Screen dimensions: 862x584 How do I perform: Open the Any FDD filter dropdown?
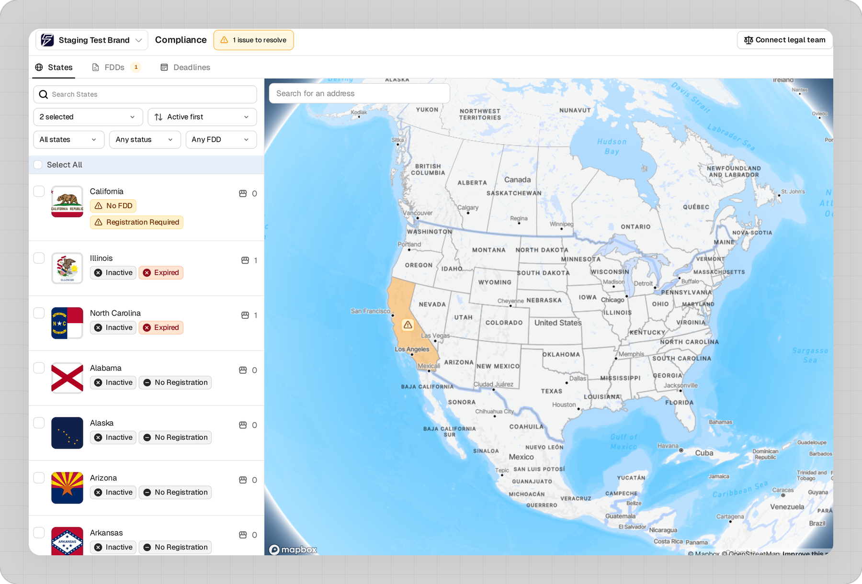pos(221,140)
